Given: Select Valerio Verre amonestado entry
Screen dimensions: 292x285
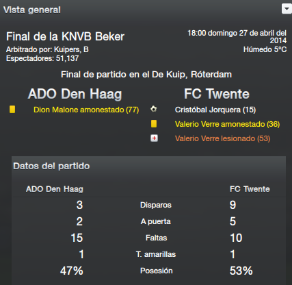Looking at the screenshot, I should (227, 124).
